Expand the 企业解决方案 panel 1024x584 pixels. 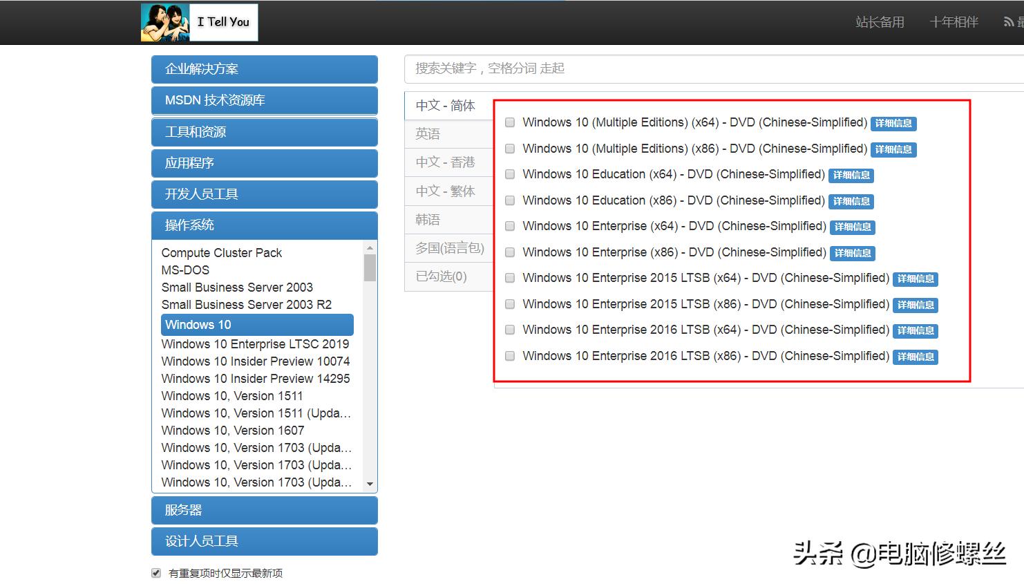(265, 69)
